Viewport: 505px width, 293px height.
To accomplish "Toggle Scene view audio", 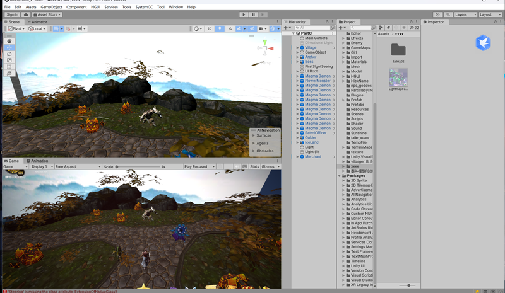I will [x=230, y=28].
